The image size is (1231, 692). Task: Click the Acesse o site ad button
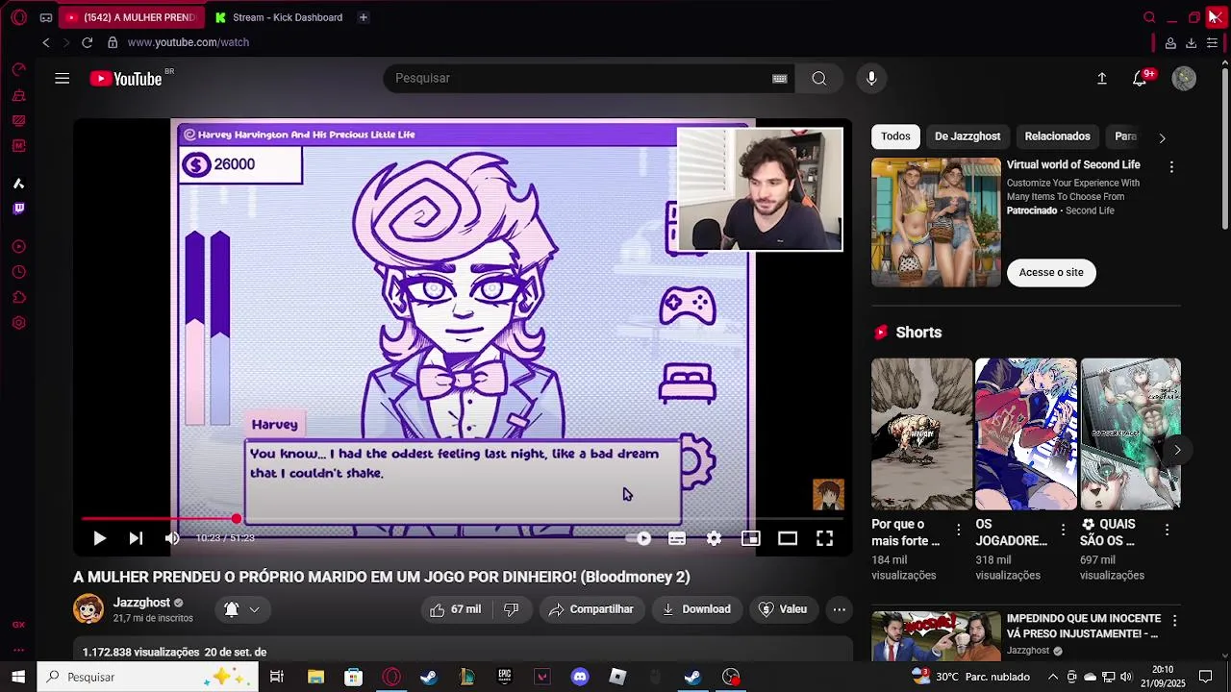1051,272
